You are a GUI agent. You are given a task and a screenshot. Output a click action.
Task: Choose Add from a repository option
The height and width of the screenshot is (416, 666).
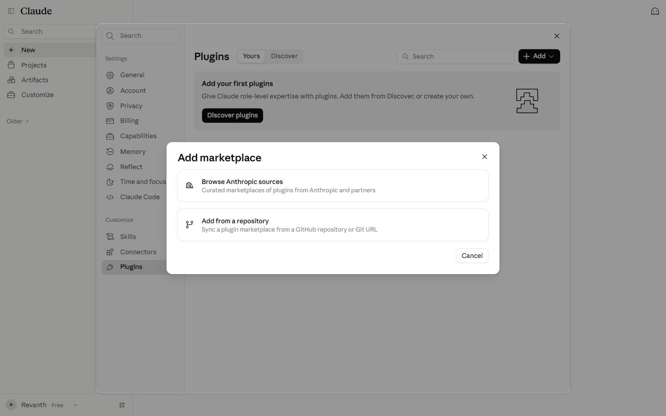333,225
